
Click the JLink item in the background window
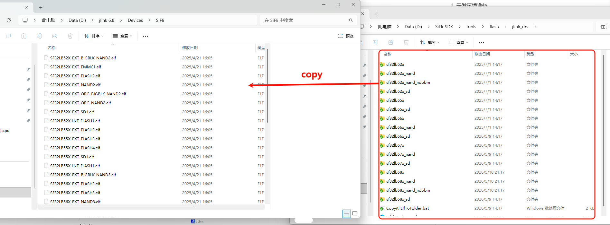tap(197, 221)
